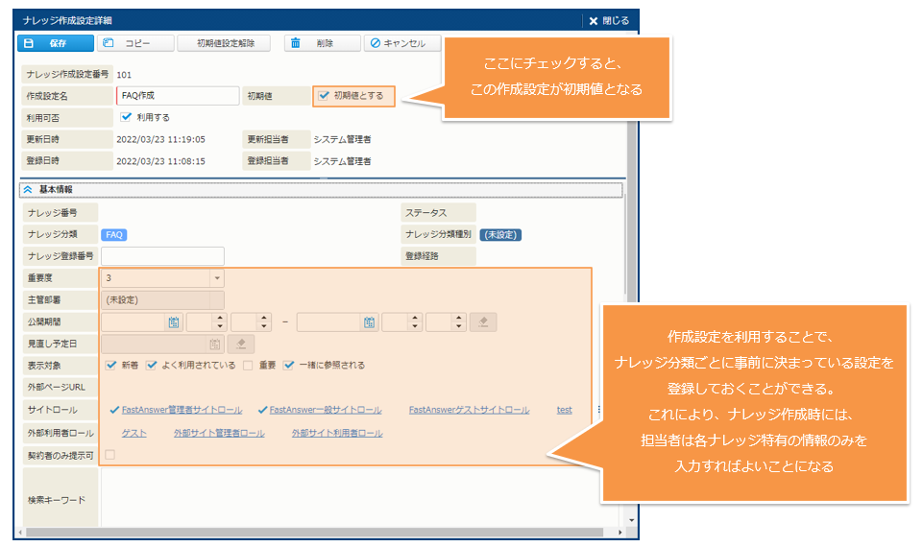
Task: Collapse the 基本情報 section
Action: [28, 190]
